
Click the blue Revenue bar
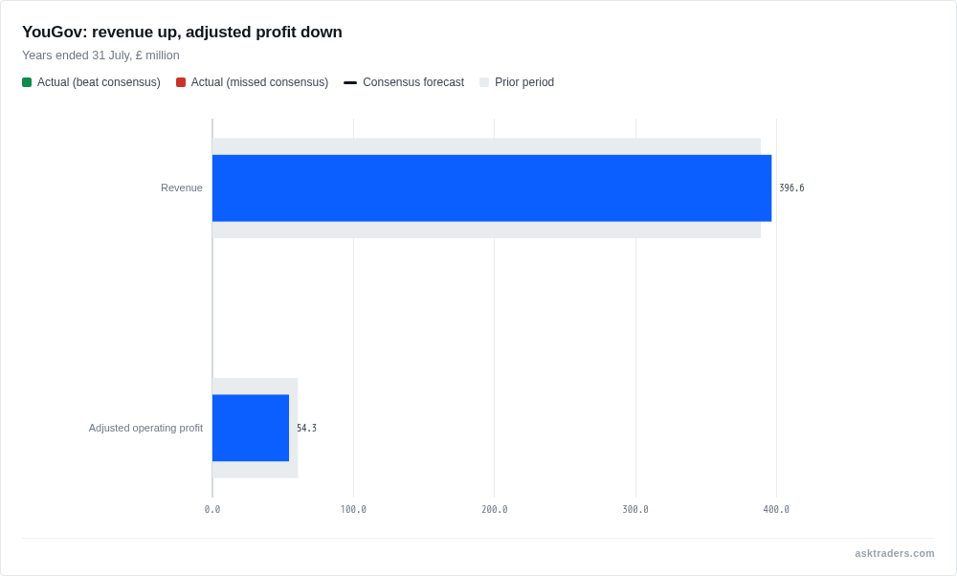click(492, 188)
